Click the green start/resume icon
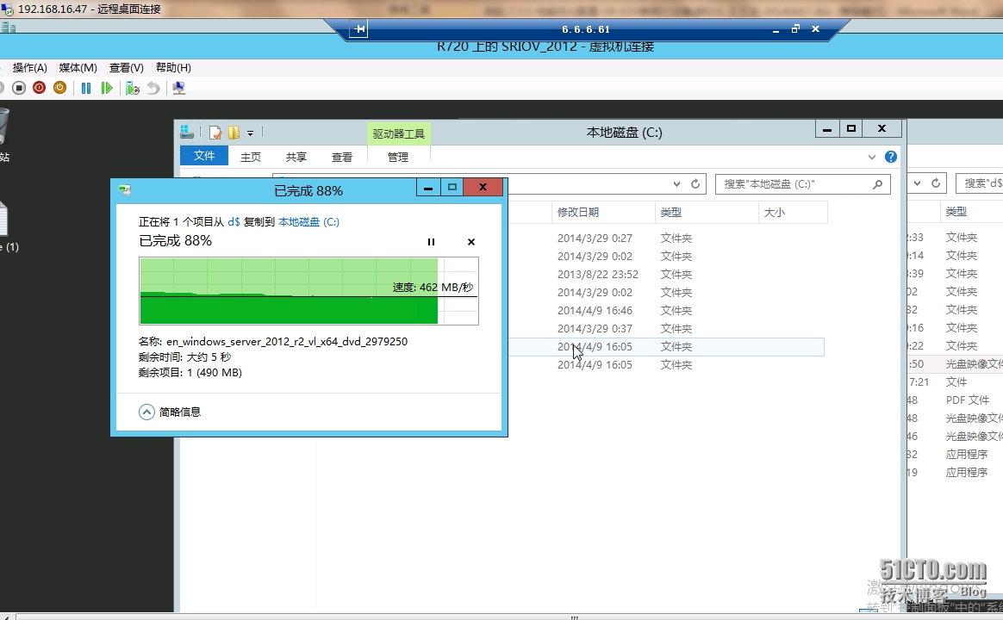Viewport: 1003px width, 620px height. 107,88
